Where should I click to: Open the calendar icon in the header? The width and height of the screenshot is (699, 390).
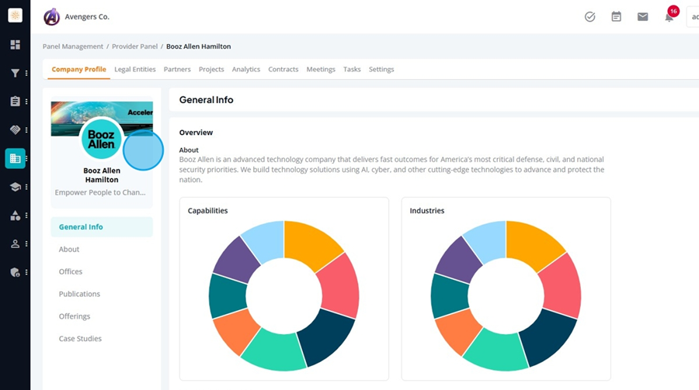pos(616,17)
